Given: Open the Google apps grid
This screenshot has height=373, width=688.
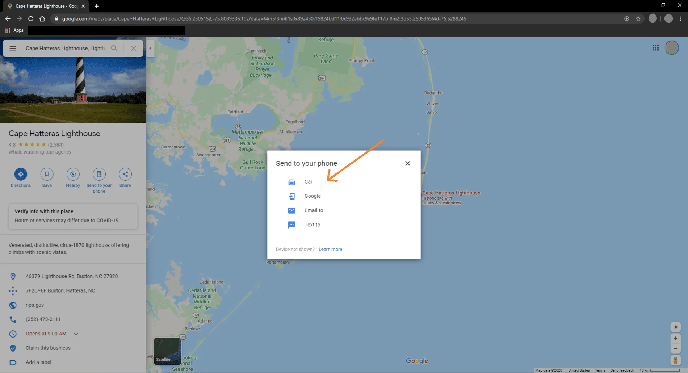Looking at the screenshot, I should [656, 48].
